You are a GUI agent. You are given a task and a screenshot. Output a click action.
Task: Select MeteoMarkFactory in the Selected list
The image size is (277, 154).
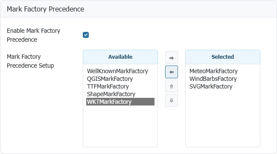(x=223, y=71)
